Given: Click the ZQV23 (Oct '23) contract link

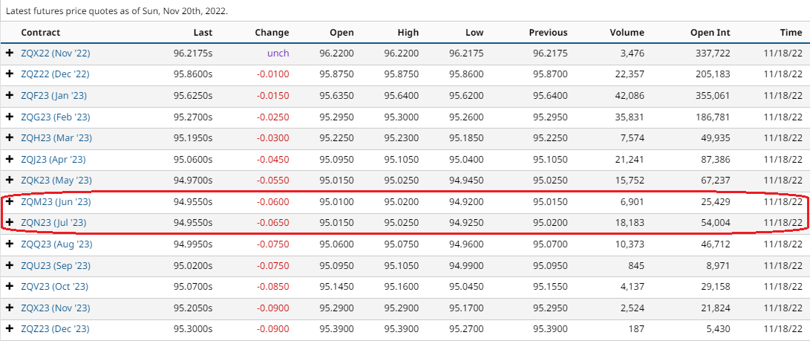Looking at the screenshot, I should [x=56, y=287].
